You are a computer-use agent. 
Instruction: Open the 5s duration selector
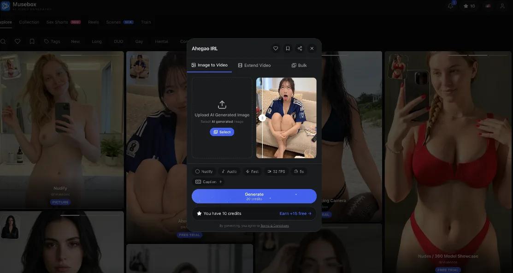click(x=299, y=172)
